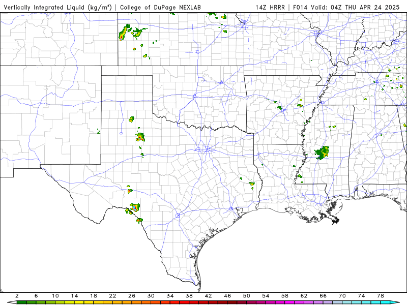Click the legend value '14'
The height and width of the screenshot is (305, 407).
pos(74,296)
